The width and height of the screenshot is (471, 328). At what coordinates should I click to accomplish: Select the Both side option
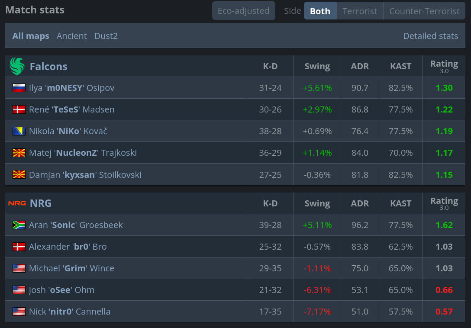320,11
